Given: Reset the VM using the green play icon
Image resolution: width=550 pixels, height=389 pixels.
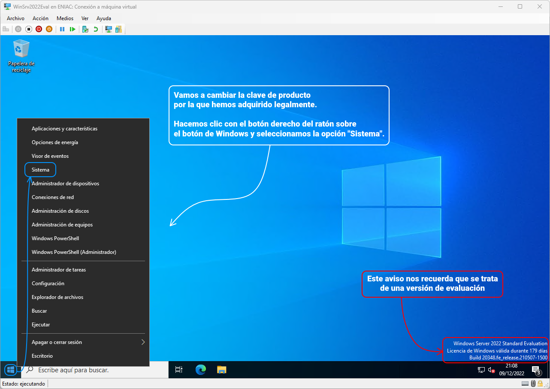Looking at the screenshot, I should coord(73,29).
